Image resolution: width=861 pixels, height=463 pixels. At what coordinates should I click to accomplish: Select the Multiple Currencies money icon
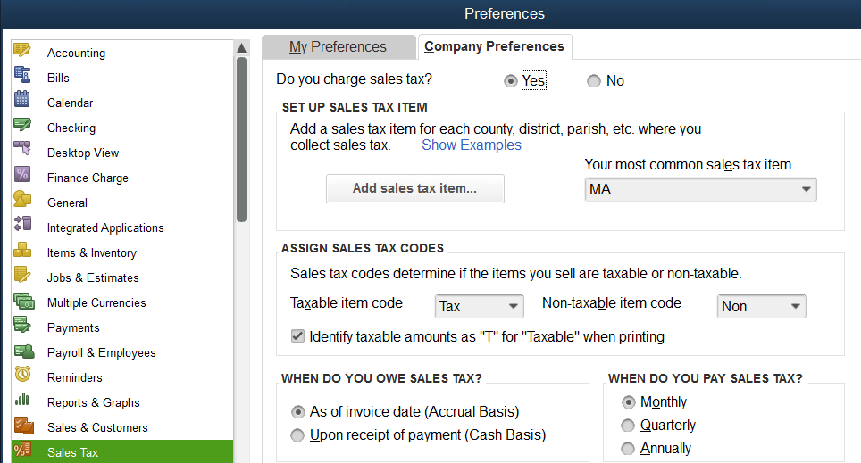click(x=24, y=301)
